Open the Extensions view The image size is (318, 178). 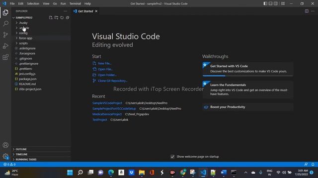(5, 57)
